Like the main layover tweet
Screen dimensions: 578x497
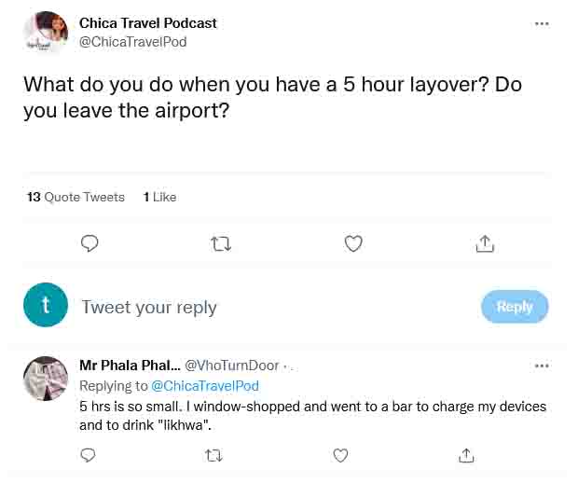click(353, 243)
